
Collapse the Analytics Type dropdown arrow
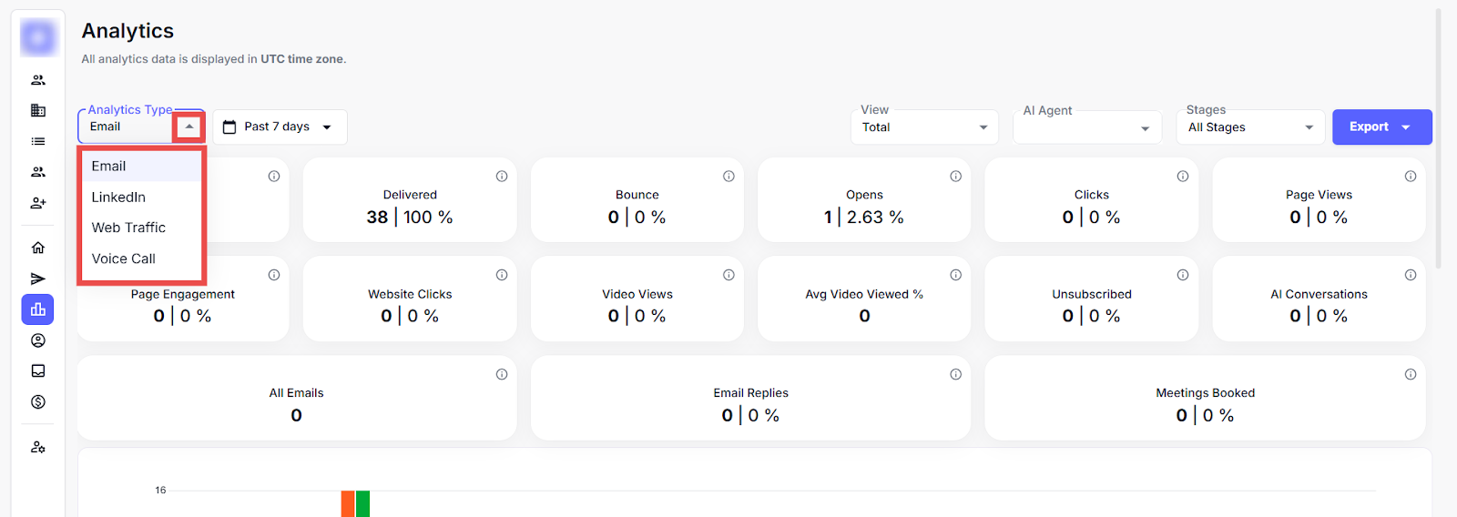tap(188, 127)
